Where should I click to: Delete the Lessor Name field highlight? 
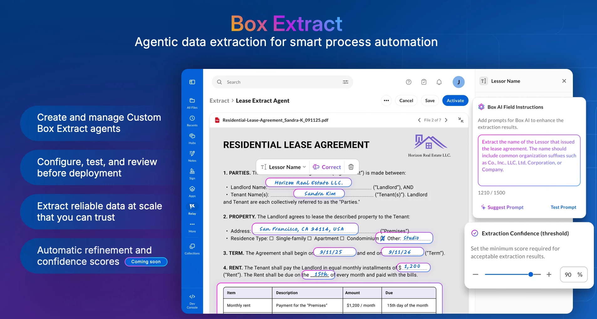(x=351, y=167)
